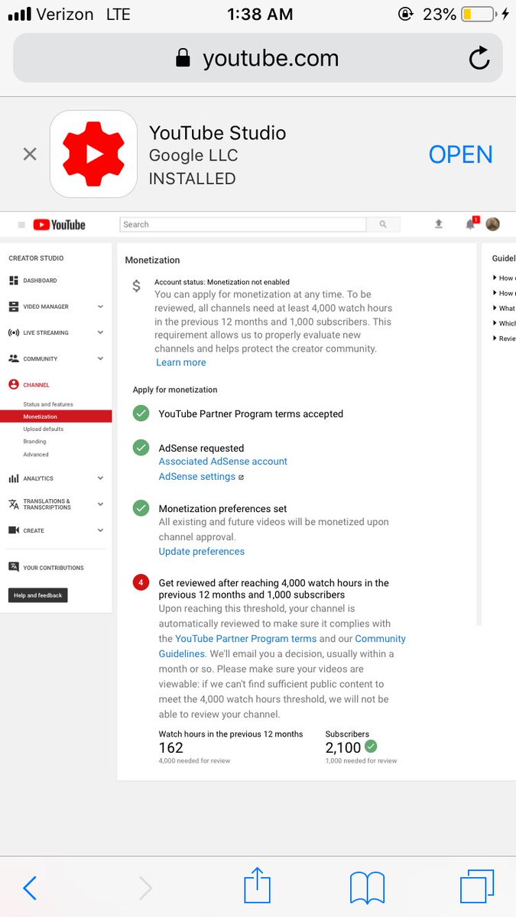The image size is (516, 917).
Task: Click the green check beside subscribers count
Action: click(371, 746)
